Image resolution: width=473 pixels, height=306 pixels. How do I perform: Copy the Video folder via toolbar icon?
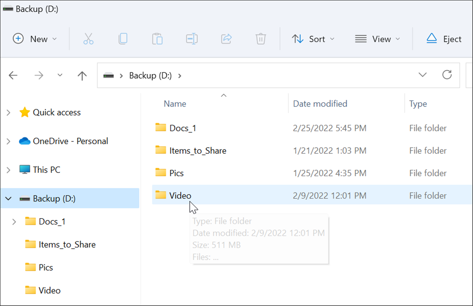click(x=123, y=39)
